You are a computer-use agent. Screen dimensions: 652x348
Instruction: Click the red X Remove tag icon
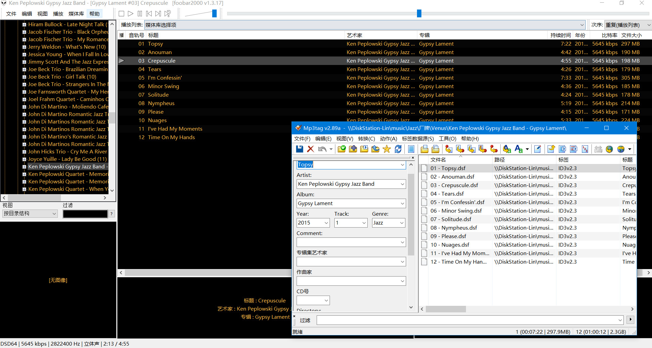[x=311, y=149]
